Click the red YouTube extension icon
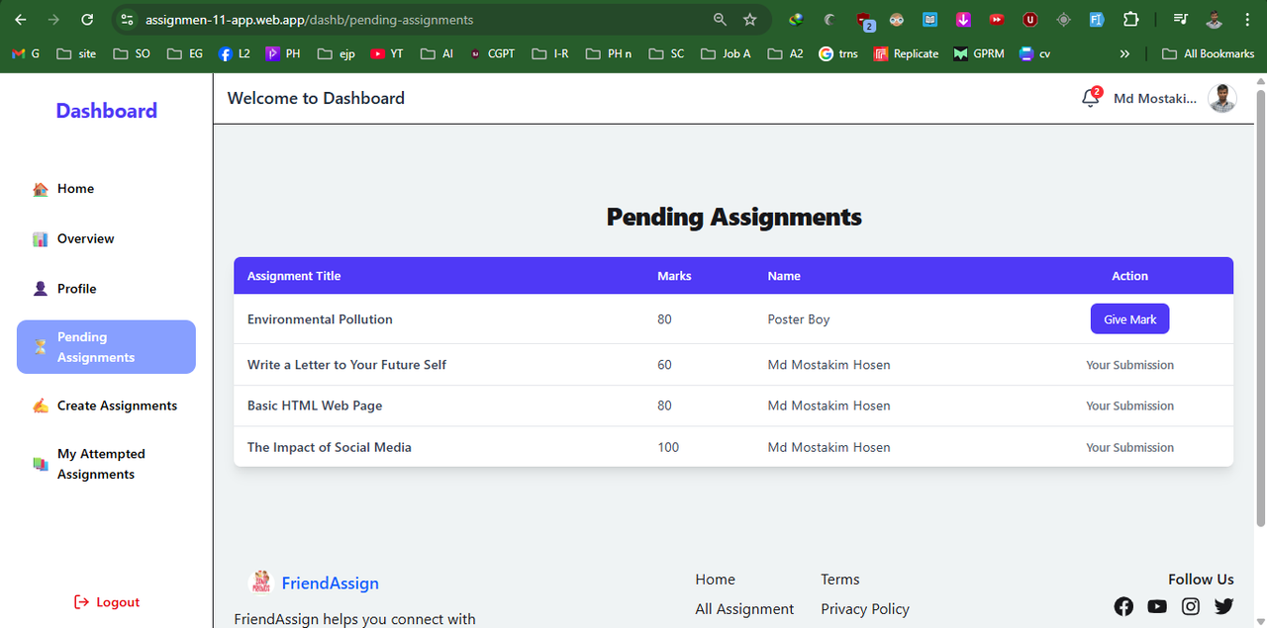This screenshot has height=628, width=1267. [997, 20]
